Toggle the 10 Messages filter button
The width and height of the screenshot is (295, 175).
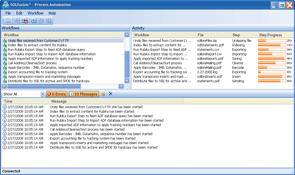click(84, 94)
